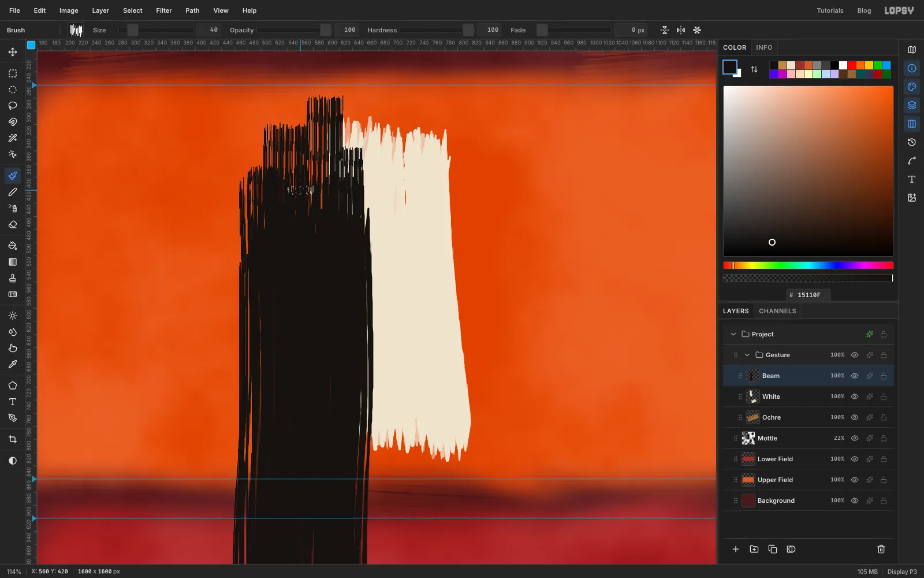Adjust the hue slider bar
The image size is (924, 578).
pyautogui.click(x=808, y=265)
